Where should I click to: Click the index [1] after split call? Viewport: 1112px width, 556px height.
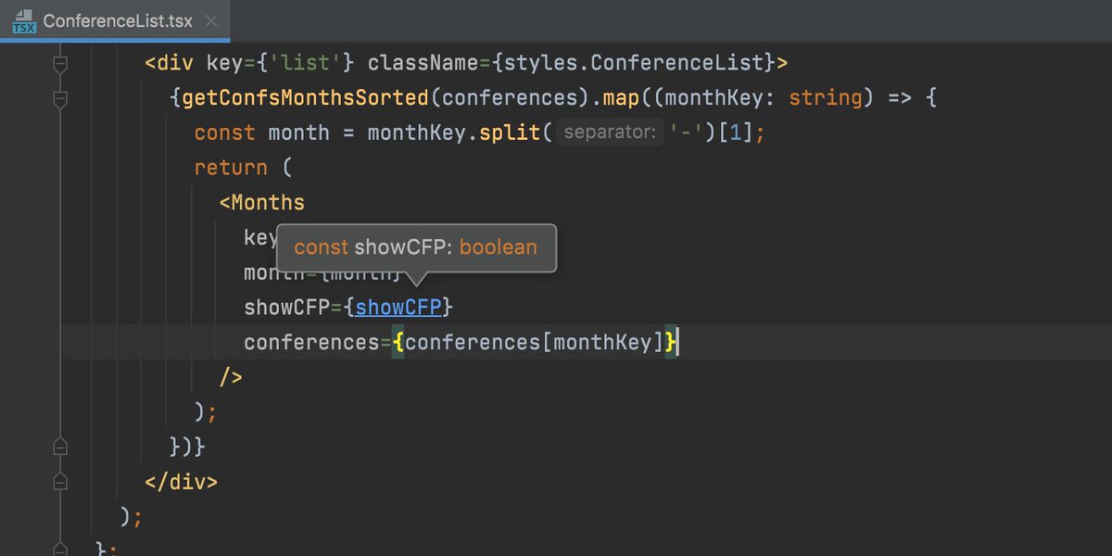737,133
